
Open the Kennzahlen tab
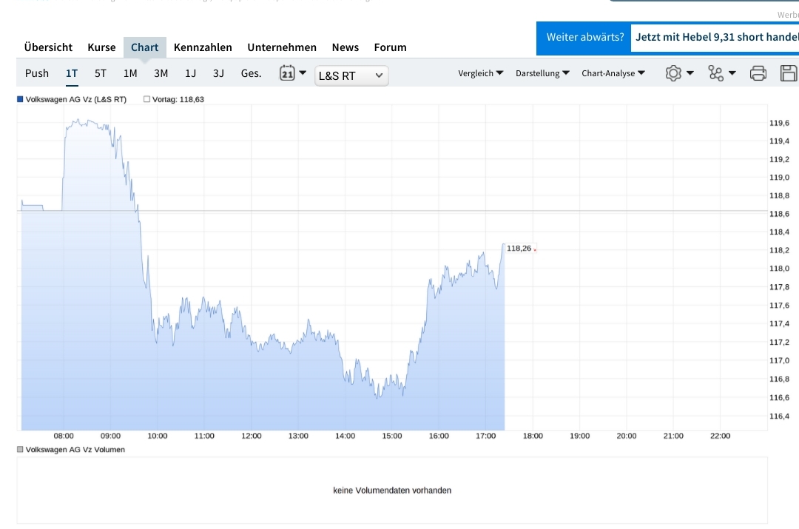tap(203, 47)
